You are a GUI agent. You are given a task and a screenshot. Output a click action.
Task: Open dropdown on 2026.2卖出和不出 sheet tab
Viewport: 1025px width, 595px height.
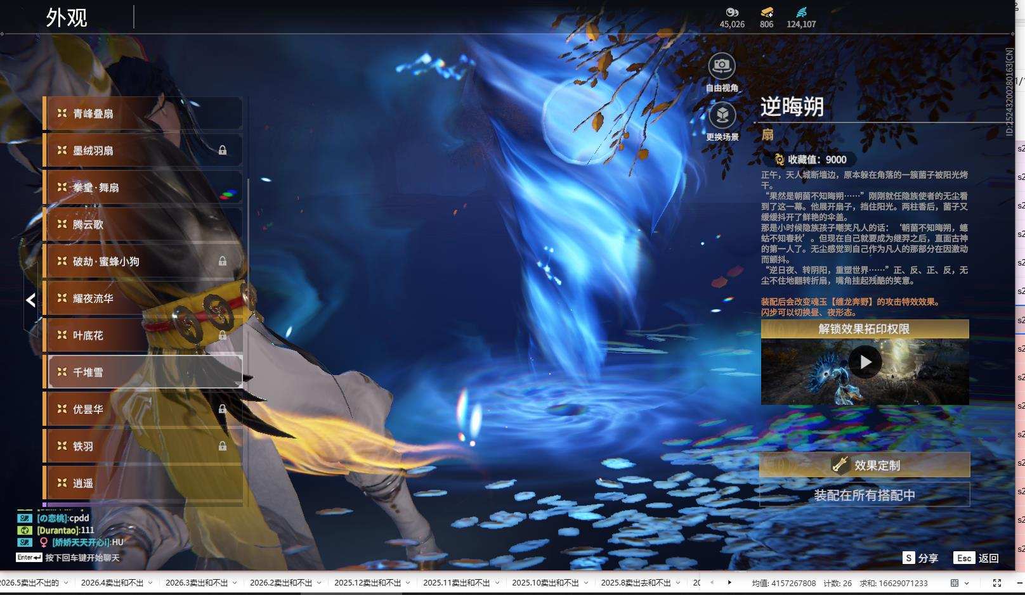[x=319, y=583]
